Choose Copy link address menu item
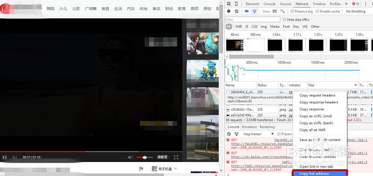Screen dimensions: 373x176 coord(320,173)
